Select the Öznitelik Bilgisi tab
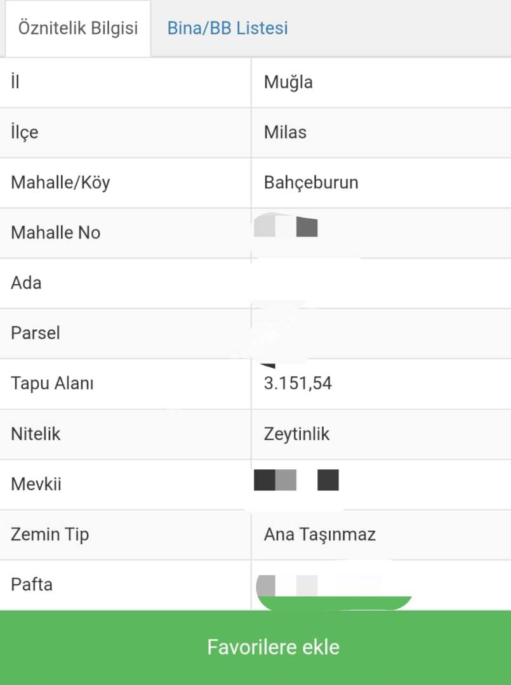Screen dimensions: 511x685 coord(78,29)
